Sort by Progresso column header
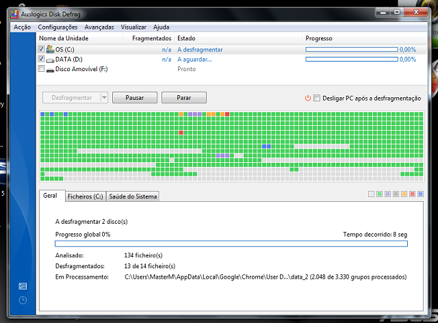Screen dimensions: 438x323 365,38
